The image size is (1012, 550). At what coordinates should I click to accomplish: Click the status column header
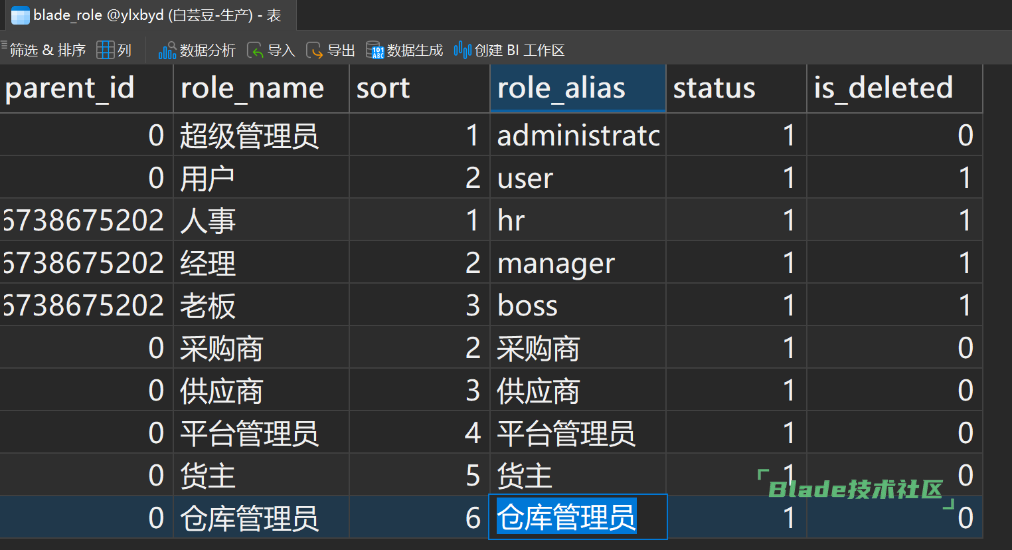click(x=735, y=88)
